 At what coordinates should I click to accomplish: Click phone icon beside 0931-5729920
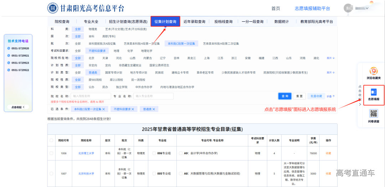pyautogui.click(x=9, y=48)
